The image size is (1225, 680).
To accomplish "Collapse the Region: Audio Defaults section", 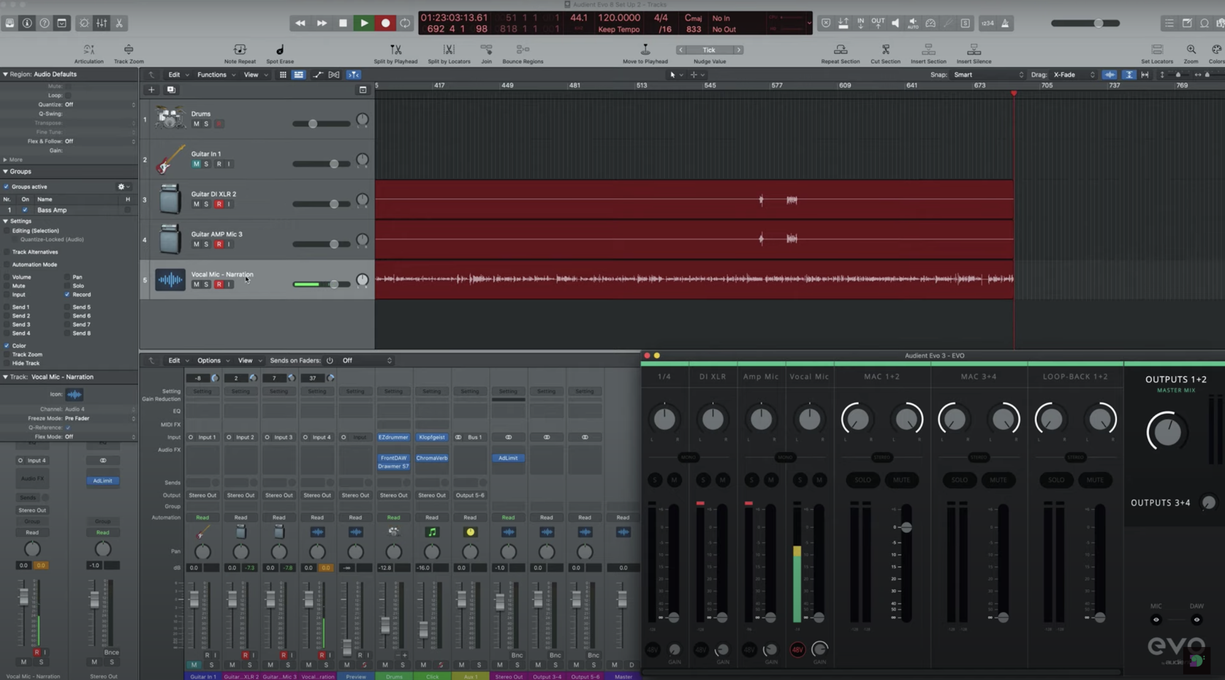I will [x=6, y=74].
